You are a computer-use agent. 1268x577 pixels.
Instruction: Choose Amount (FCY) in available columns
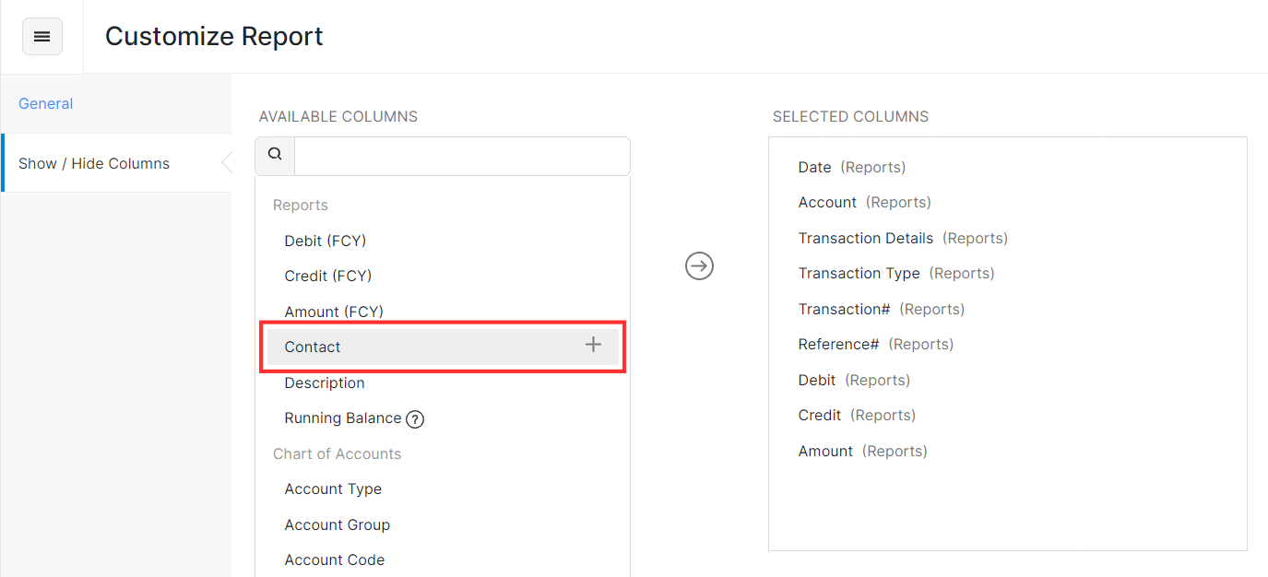click(334, 311)
